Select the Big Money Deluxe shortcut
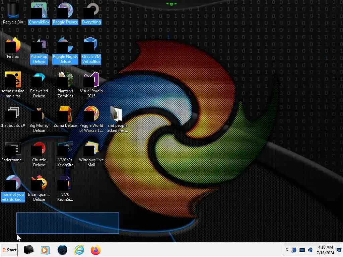The height and width of the screenshot is (257, 343). 39,119
